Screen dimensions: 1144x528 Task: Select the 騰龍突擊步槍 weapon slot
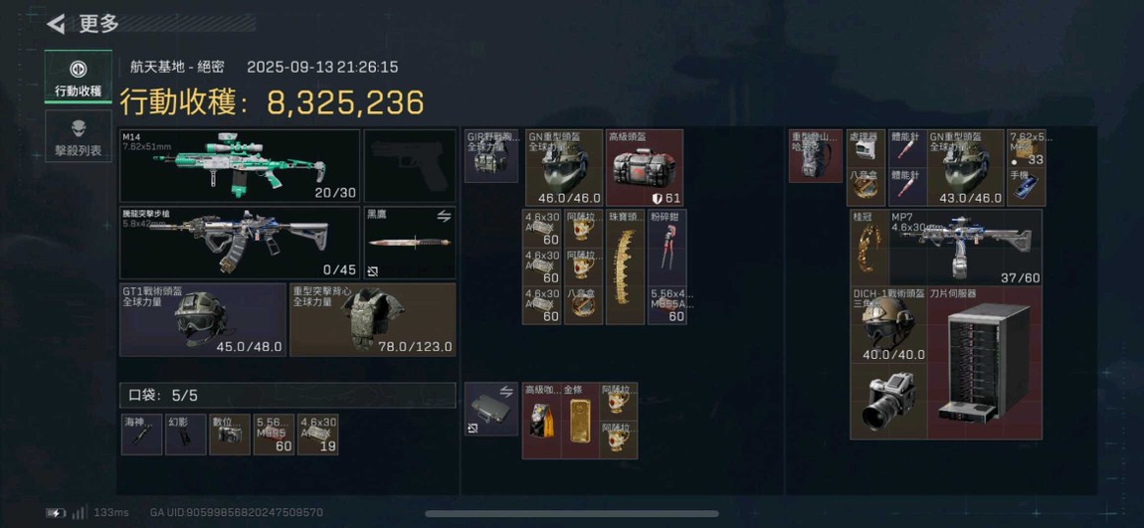pyautogui.click(x=240, y=243)
